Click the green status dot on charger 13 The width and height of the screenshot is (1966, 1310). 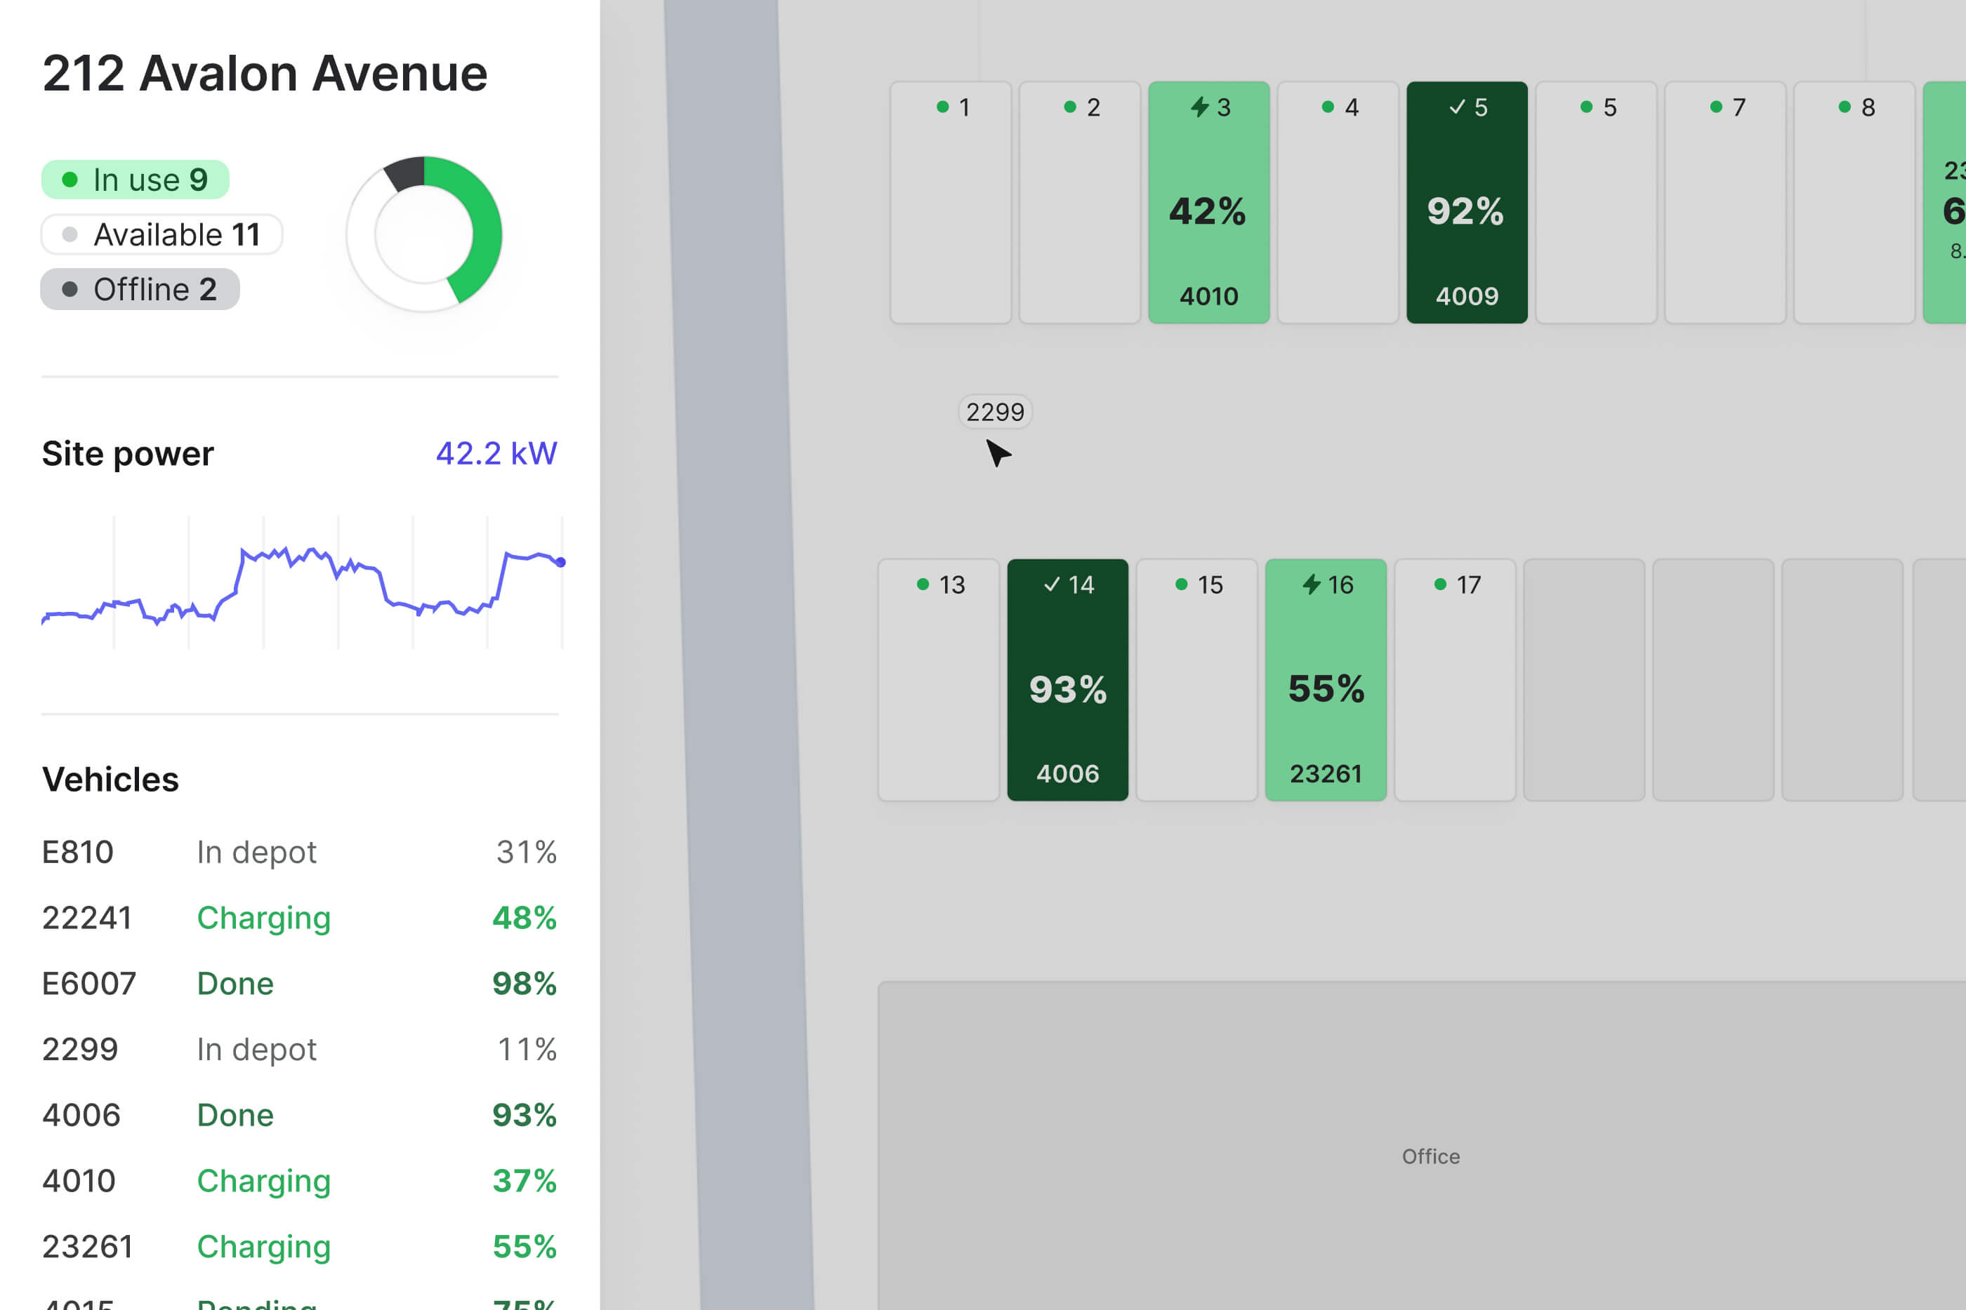tap(923, 584)
